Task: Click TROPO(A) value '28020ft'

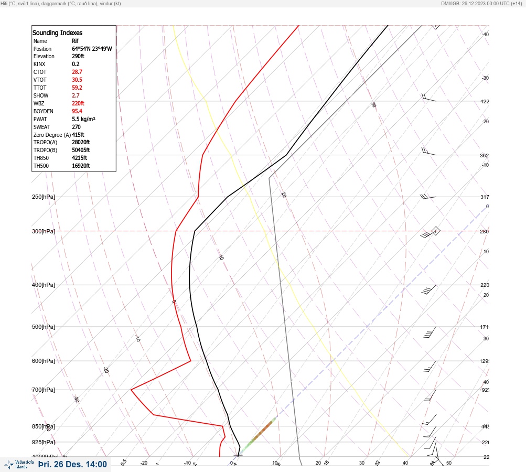Action: coord(81,142)
